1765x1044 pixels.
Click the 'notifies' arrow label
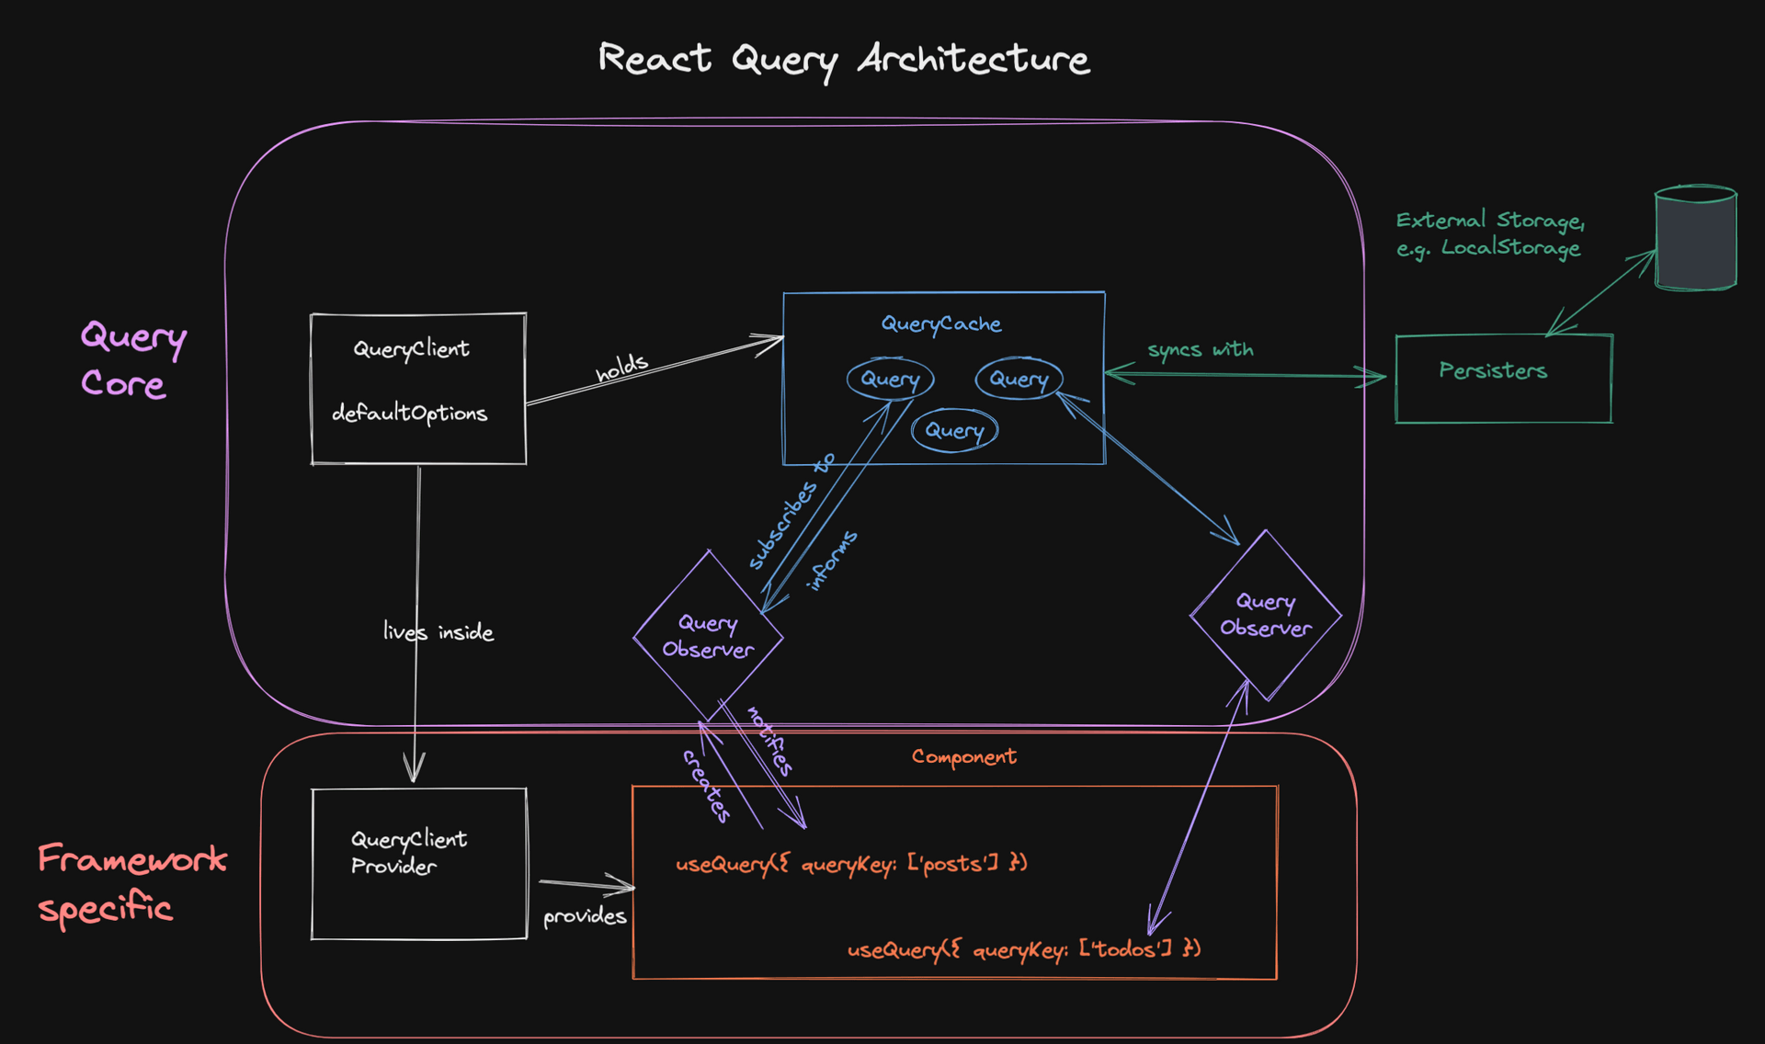[769, 741]
